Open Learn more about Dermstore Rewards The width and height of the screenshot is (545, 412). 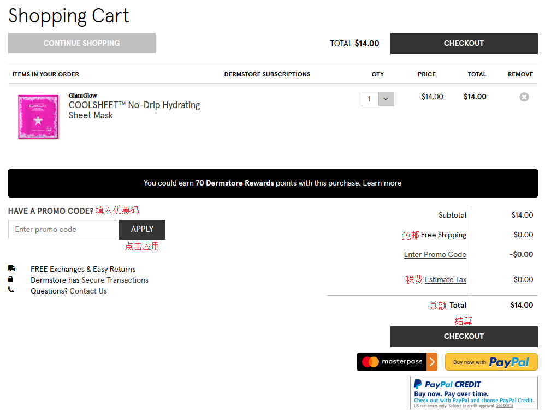coord(382,183)
